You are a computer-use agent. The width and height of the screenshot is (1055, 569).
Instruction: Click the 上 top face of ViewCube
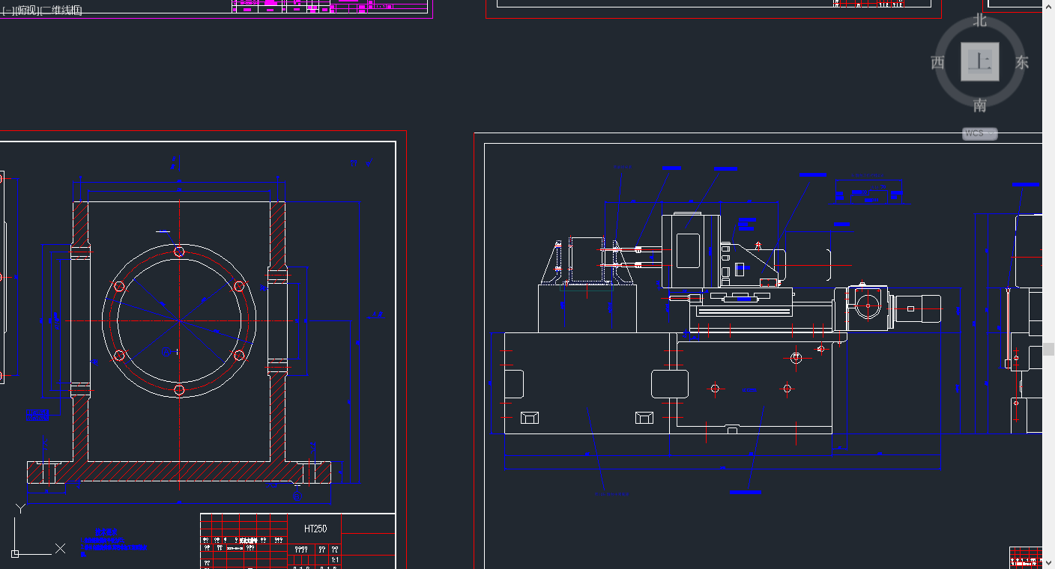980,61
